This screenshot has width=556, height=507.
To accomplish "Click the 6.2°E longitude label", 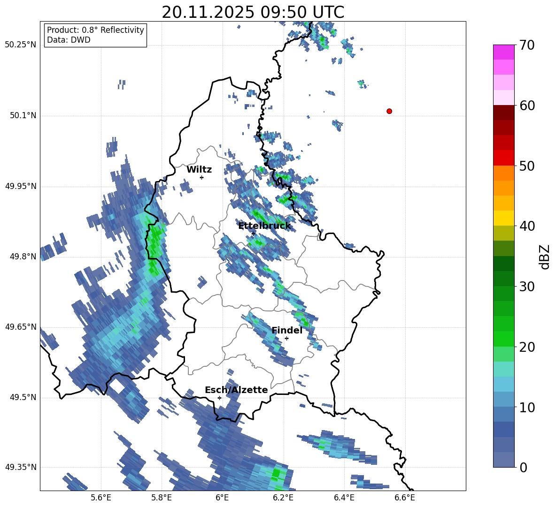I will coord(283,498).
